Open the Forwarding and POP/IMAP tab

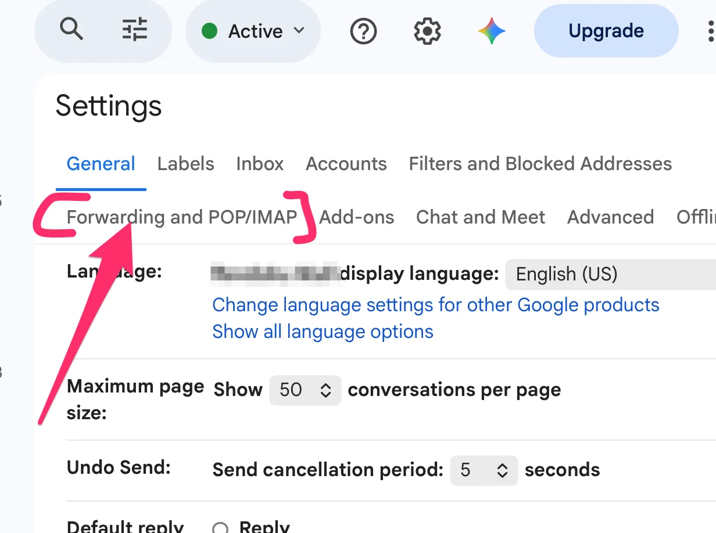(x=182, y=217)
